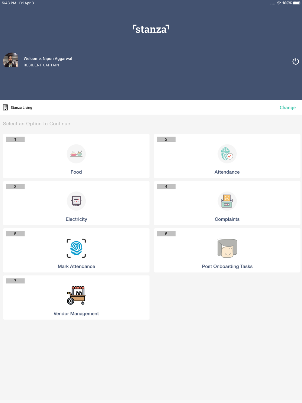Tap the power logout icon

pyautogui.click(x=296, y=61)
